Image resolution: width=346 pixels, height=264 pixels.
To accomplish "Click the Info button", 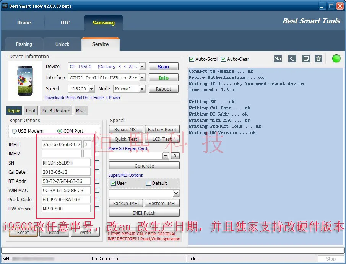I will [164, 78].
